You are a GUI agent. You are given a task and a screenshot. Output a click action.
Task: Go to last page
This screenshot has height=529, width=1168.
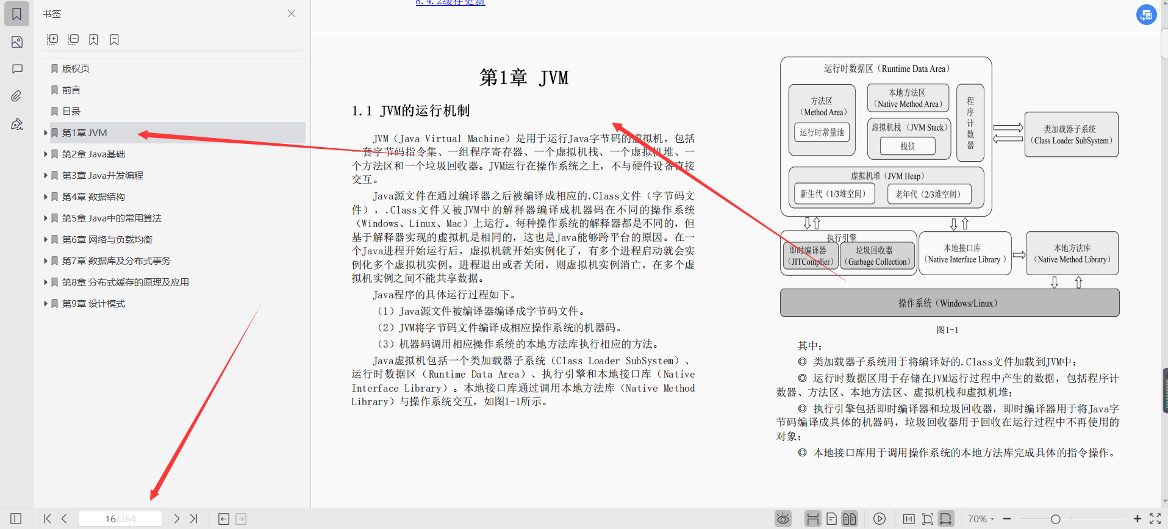point(194,519)
